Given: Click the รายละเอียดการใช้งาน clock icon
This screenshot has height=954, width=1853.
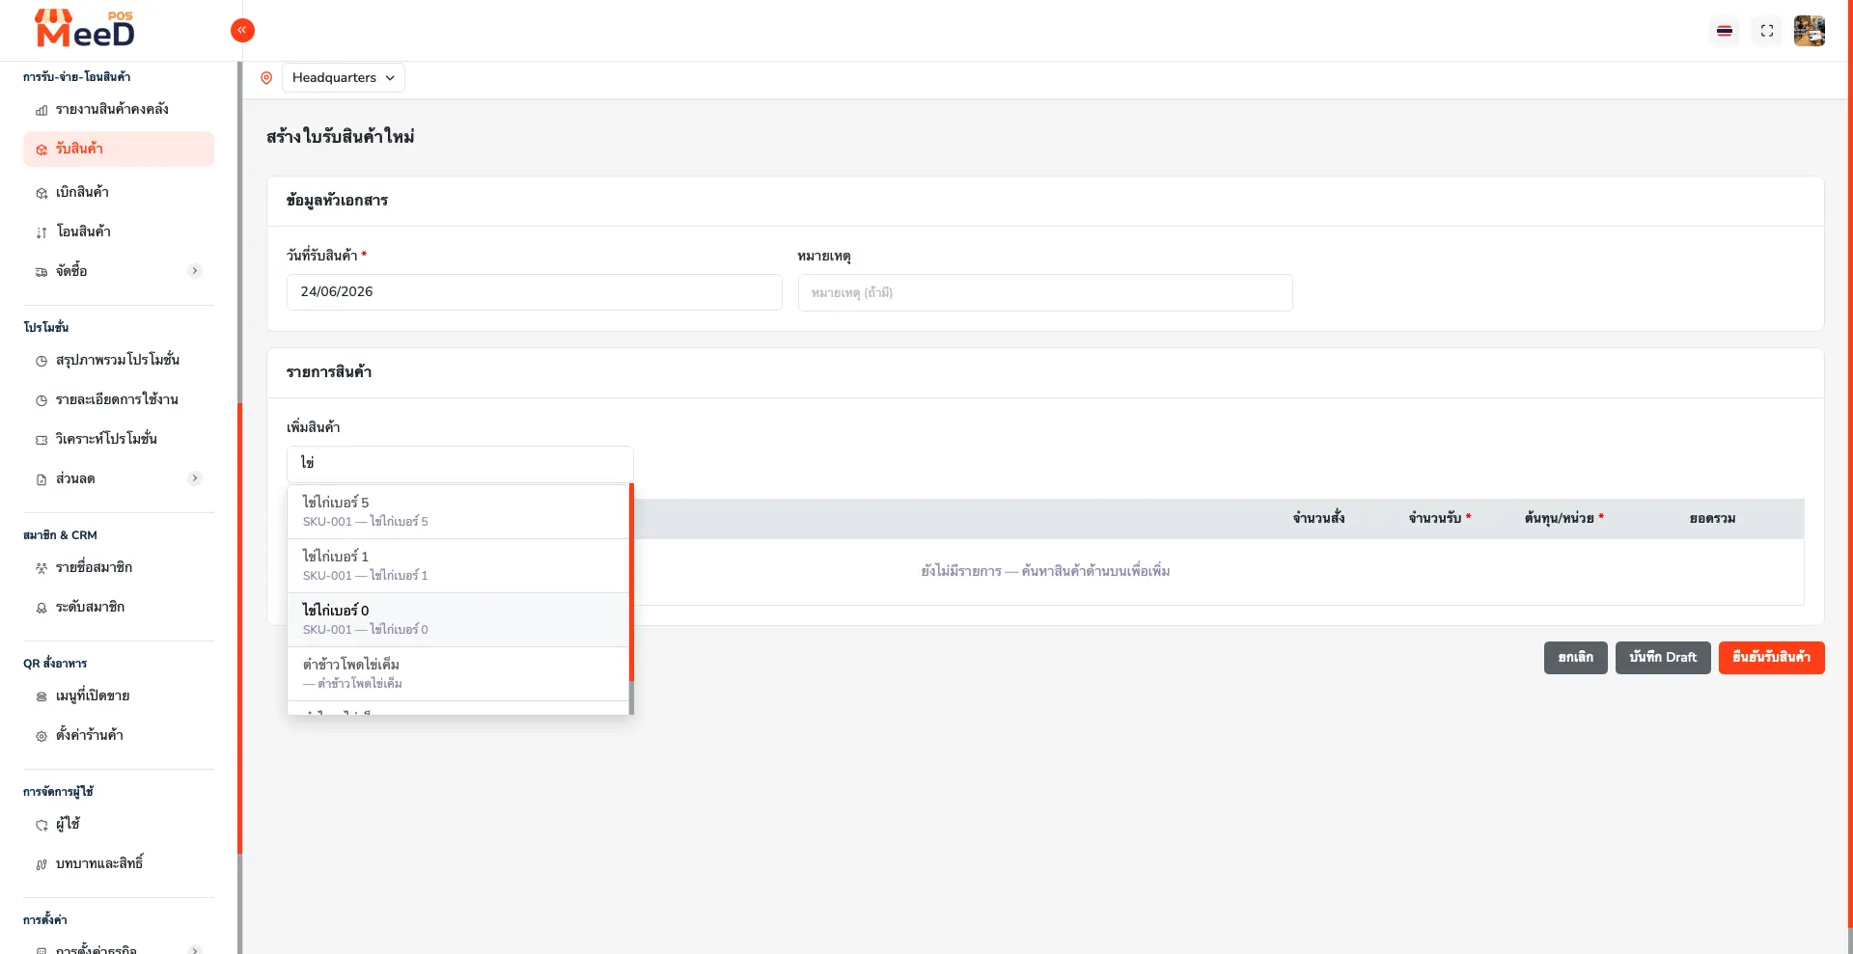Looking at the screenshot, I should click(41, 400).
